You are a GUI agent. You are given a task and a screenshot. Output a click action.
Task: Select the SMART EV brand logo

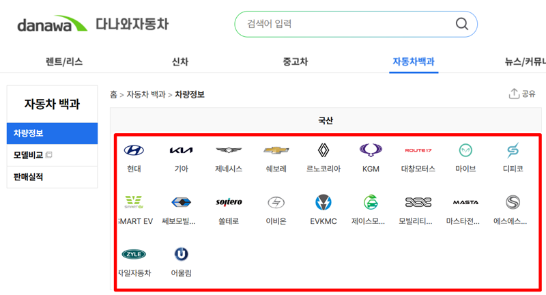(134, 202)
